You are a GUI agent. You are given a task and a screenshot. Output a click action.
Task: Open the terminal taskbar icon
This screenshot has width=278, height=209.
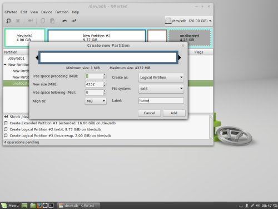coord(51,206)
